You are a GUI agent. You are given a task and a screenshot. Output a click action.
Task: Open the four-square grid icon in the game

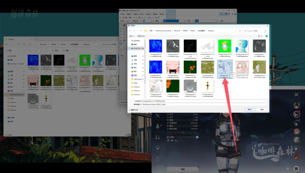296,168
